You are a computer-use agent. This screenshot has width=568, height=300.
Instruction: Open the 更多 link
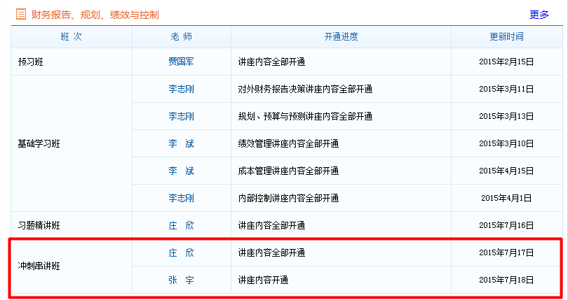pos(539,15)
